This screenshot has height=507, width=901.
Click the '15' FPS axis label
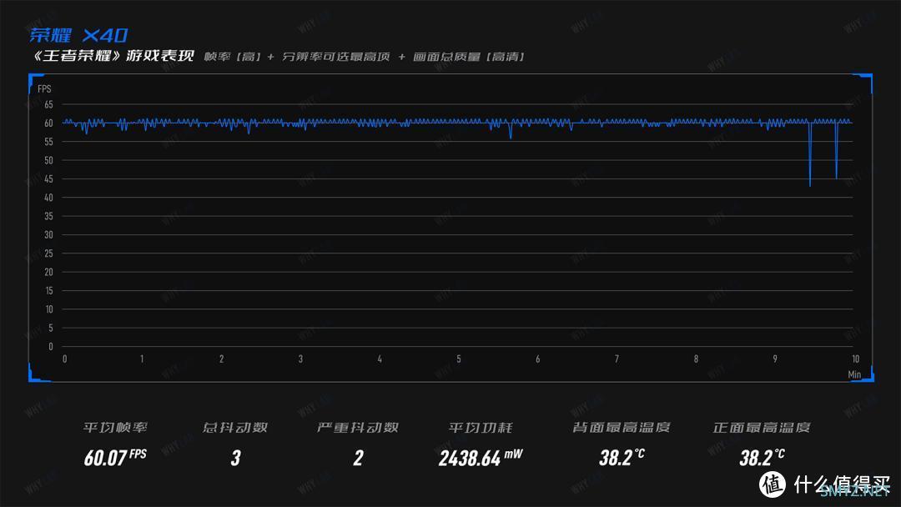(x=49, y=290)
